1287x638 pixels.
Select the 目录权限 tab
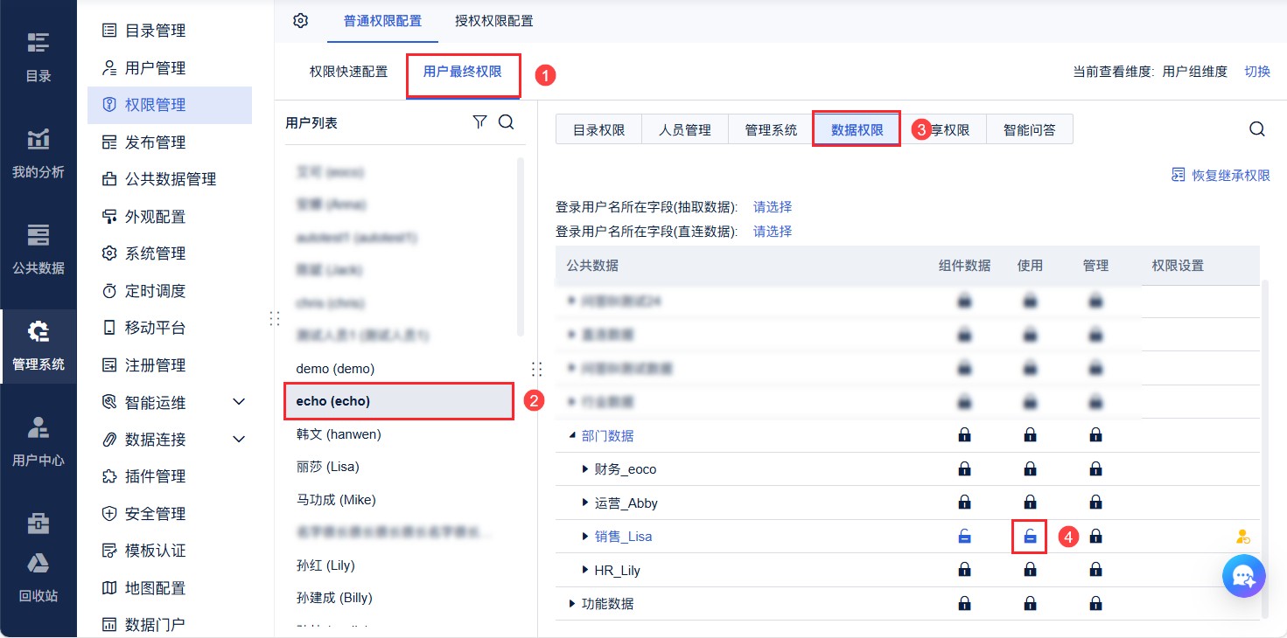point(599,130)
